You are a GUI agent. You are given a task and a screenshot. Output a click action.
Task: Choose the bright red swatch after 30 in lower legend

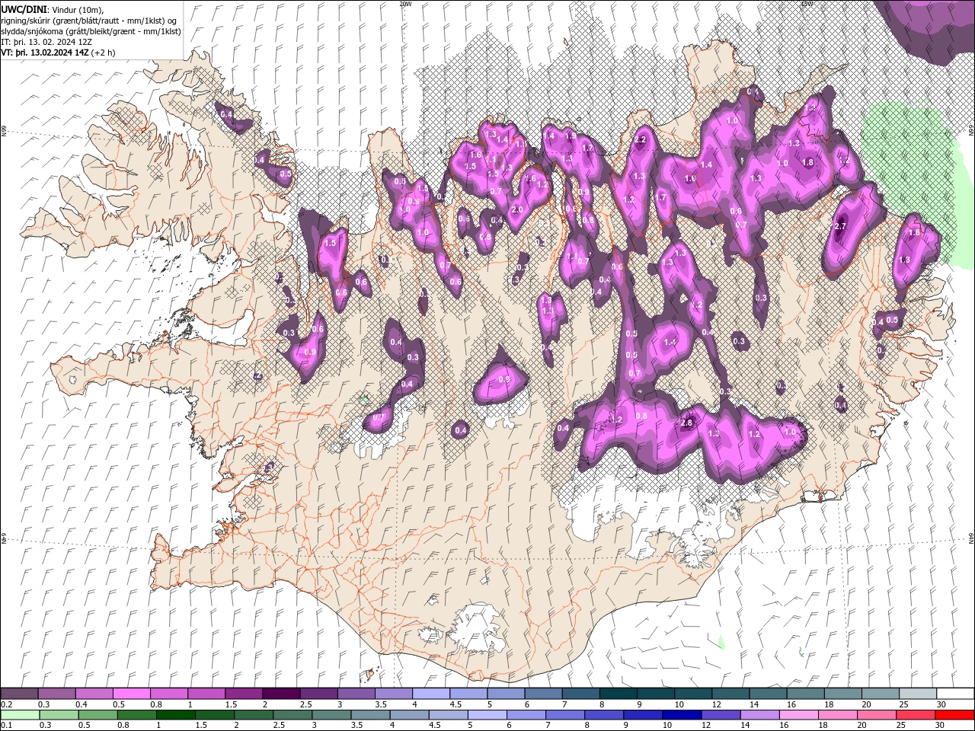pos(955,715)
